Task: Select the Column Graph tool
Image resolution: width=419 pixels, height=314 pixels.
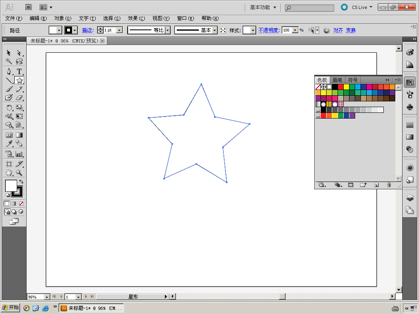Action: click(19, 154)
